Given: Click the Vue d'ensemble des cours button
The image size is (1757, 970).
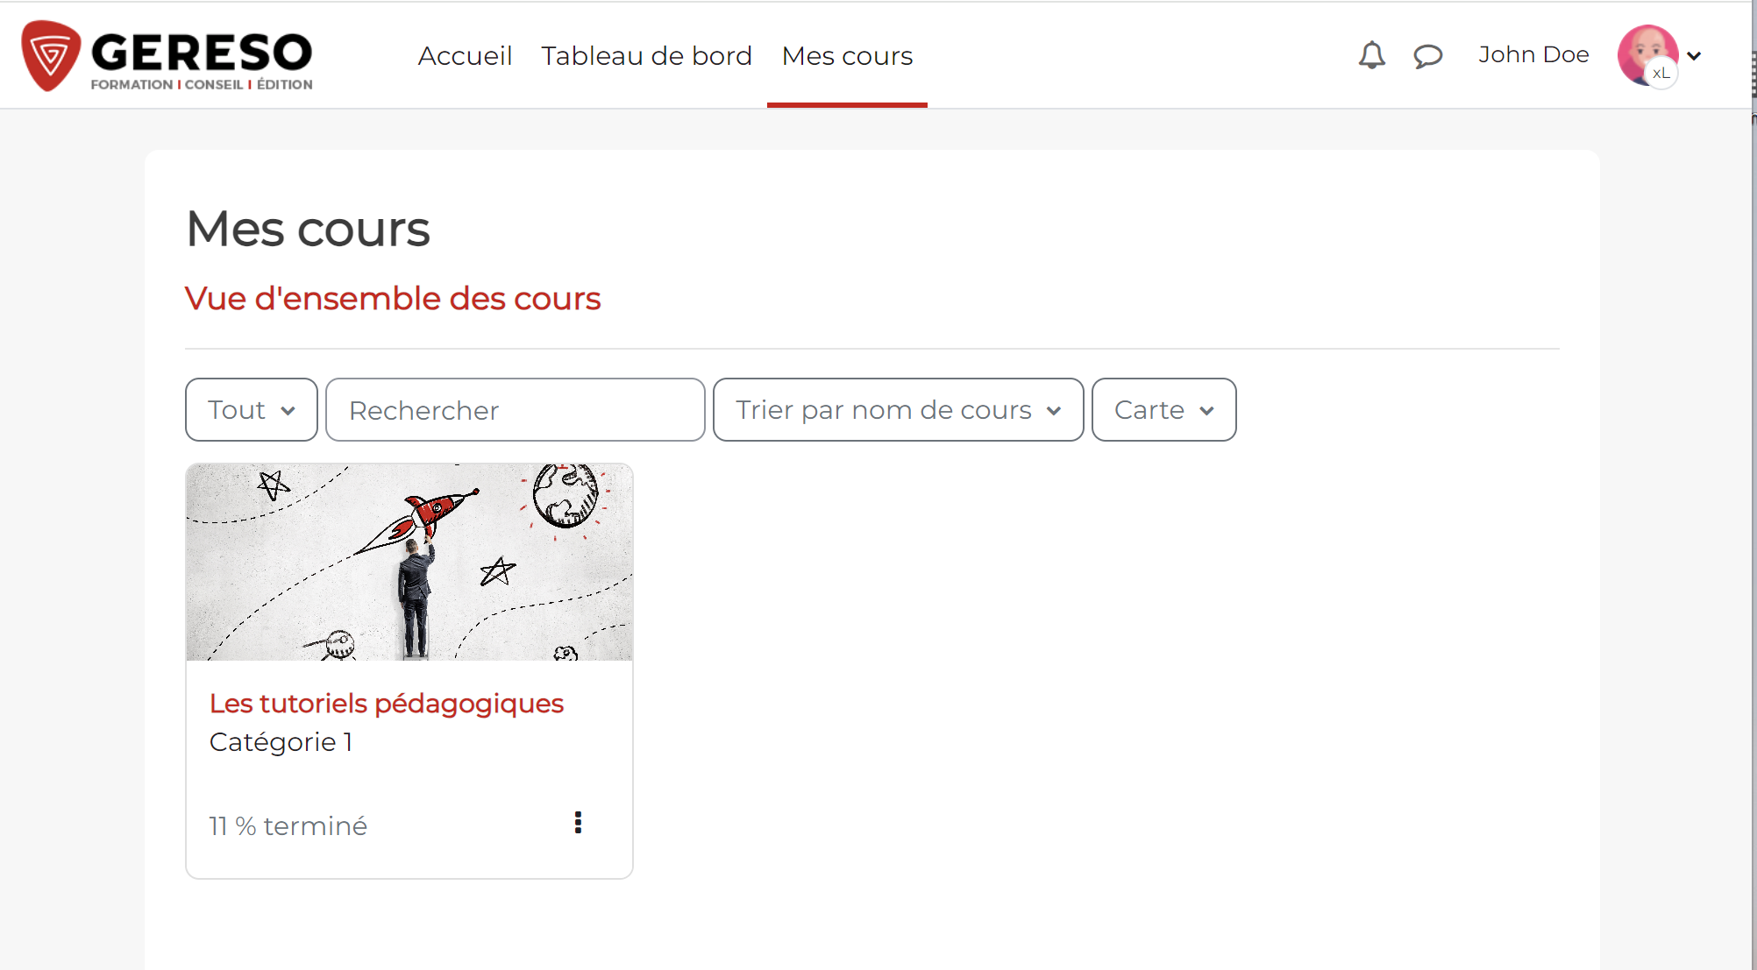Looking at the screenshot, I should point(392,299).
